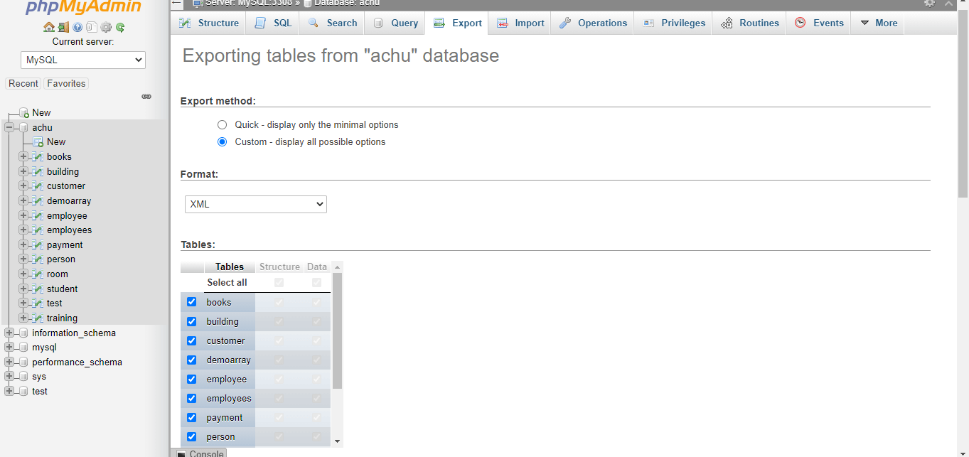
Task: Open the Console from the bottom bar
Action: click(x=200, y=453)
